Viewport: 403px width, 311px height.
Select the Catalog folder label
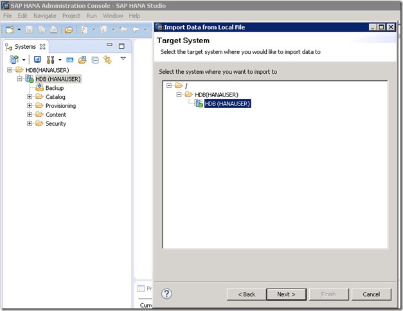click(x=55, y=97)
